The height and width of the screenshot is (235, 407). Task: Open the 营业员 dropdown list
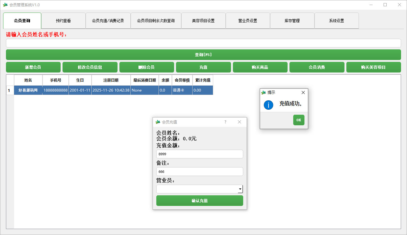[240, 189]
